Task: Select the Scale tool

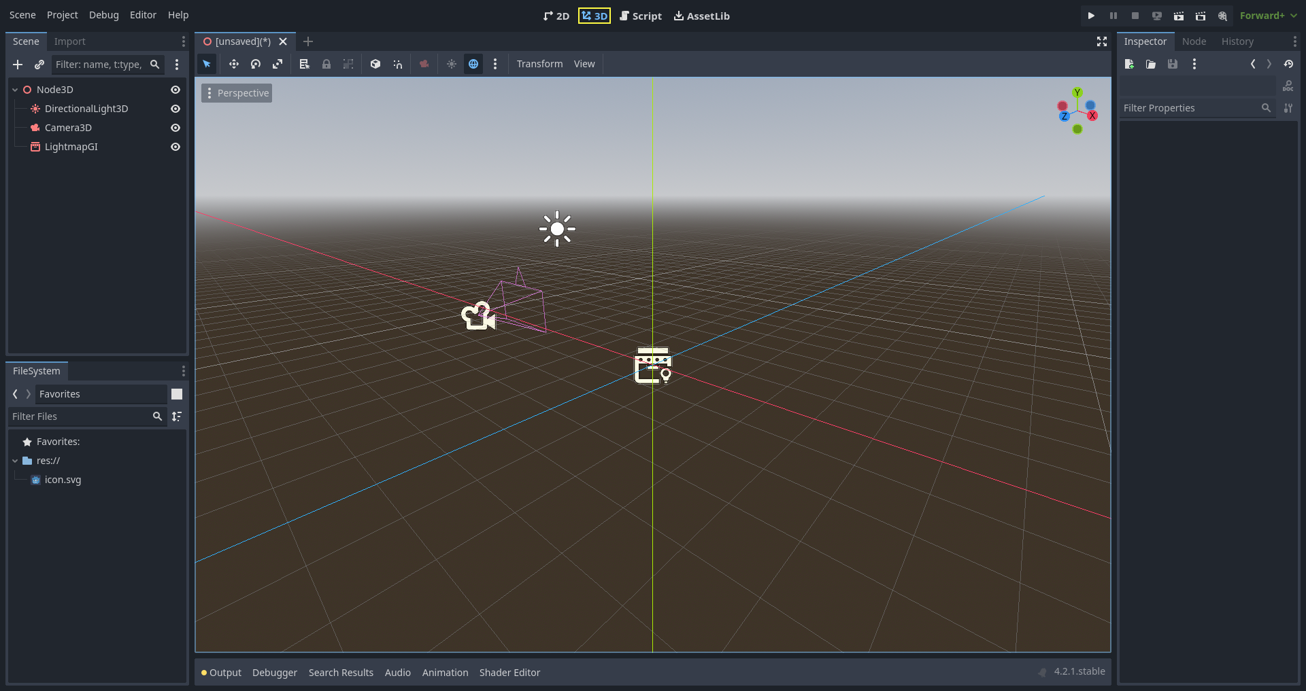Action: tap(278, 64)
